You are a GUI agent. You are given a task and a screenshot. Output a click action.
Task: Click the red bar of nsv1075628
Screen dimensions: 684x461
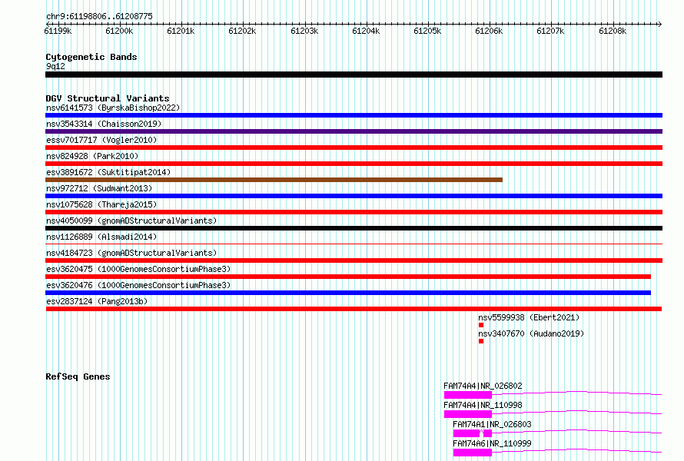tap(354, 212)
